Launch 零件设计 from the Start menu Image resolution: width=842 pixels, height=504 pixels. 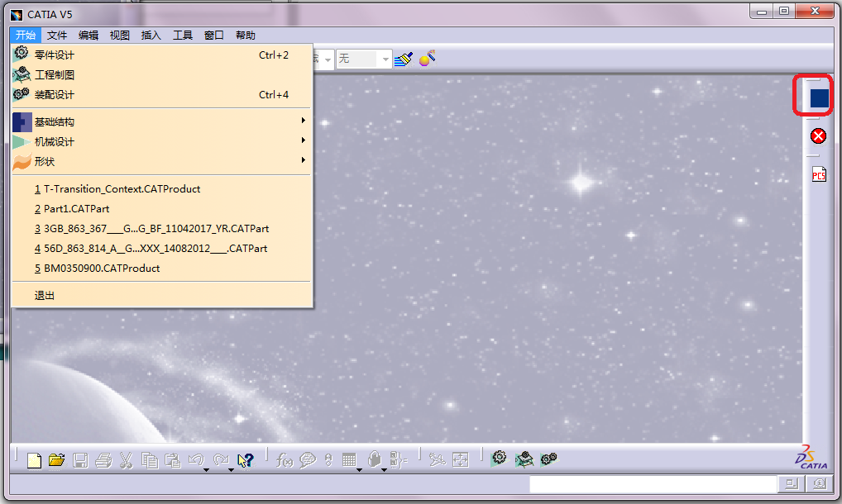161,55
